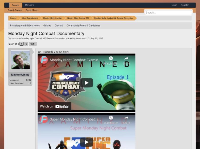Open Community Rules & Guidelines
This screenshot has width=200, height=149.
(84, 25)
